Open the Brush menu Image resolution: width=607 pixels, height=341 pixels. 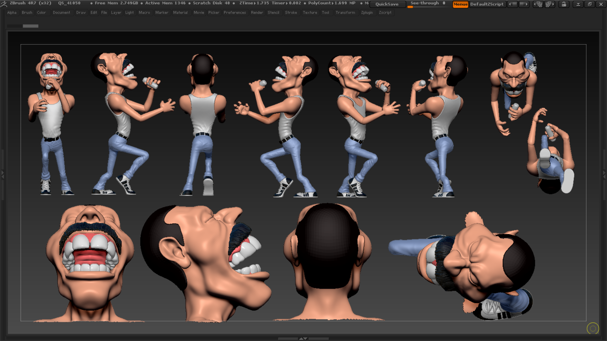pyautogui.click(x=27, y=13)
